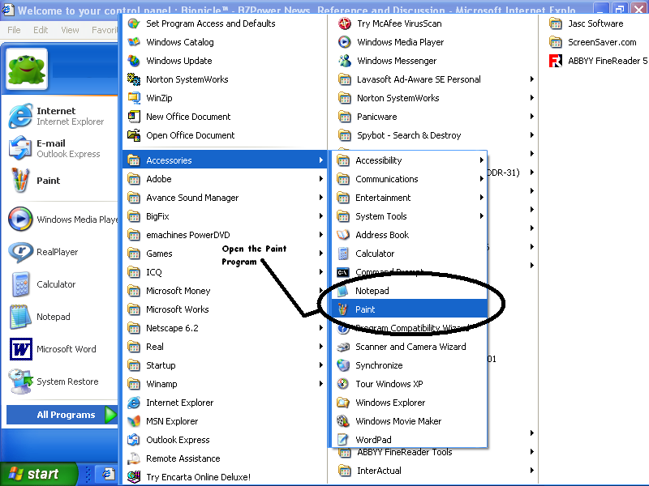The width and height of the screenshot is (649, 486).
Task: Open the All Programs button
Action: point(62,415)
